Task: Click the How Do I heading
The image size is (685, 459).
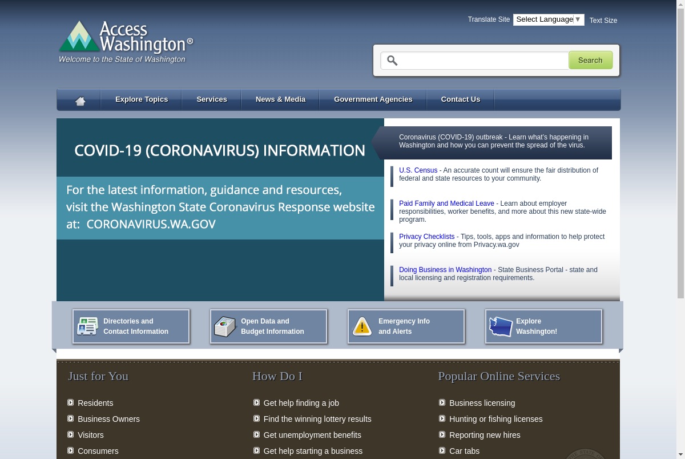Action: tap(277, 376)
